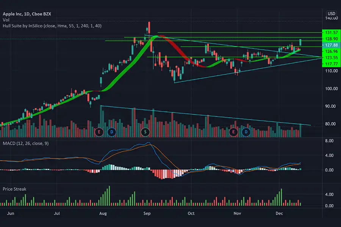Click the stock split S marker
The width and height of the screenshot is (341, 227).
pos(145,132)
